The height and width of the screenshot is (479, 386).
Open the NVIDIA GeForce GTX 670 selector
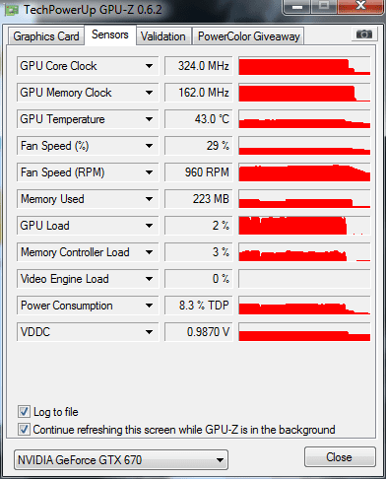[121, 460]
